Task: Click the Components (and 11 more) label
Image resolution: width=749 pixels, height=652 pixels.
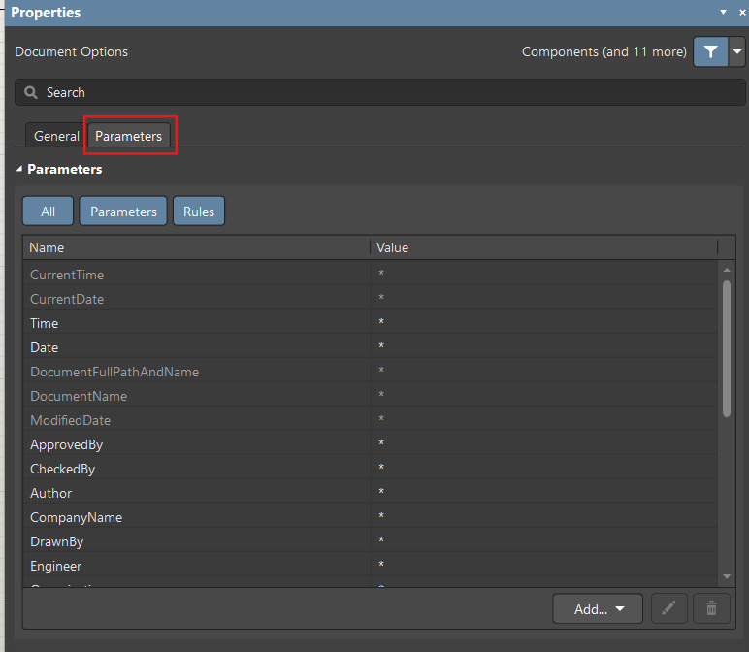Action: click(x=603, y=51)
